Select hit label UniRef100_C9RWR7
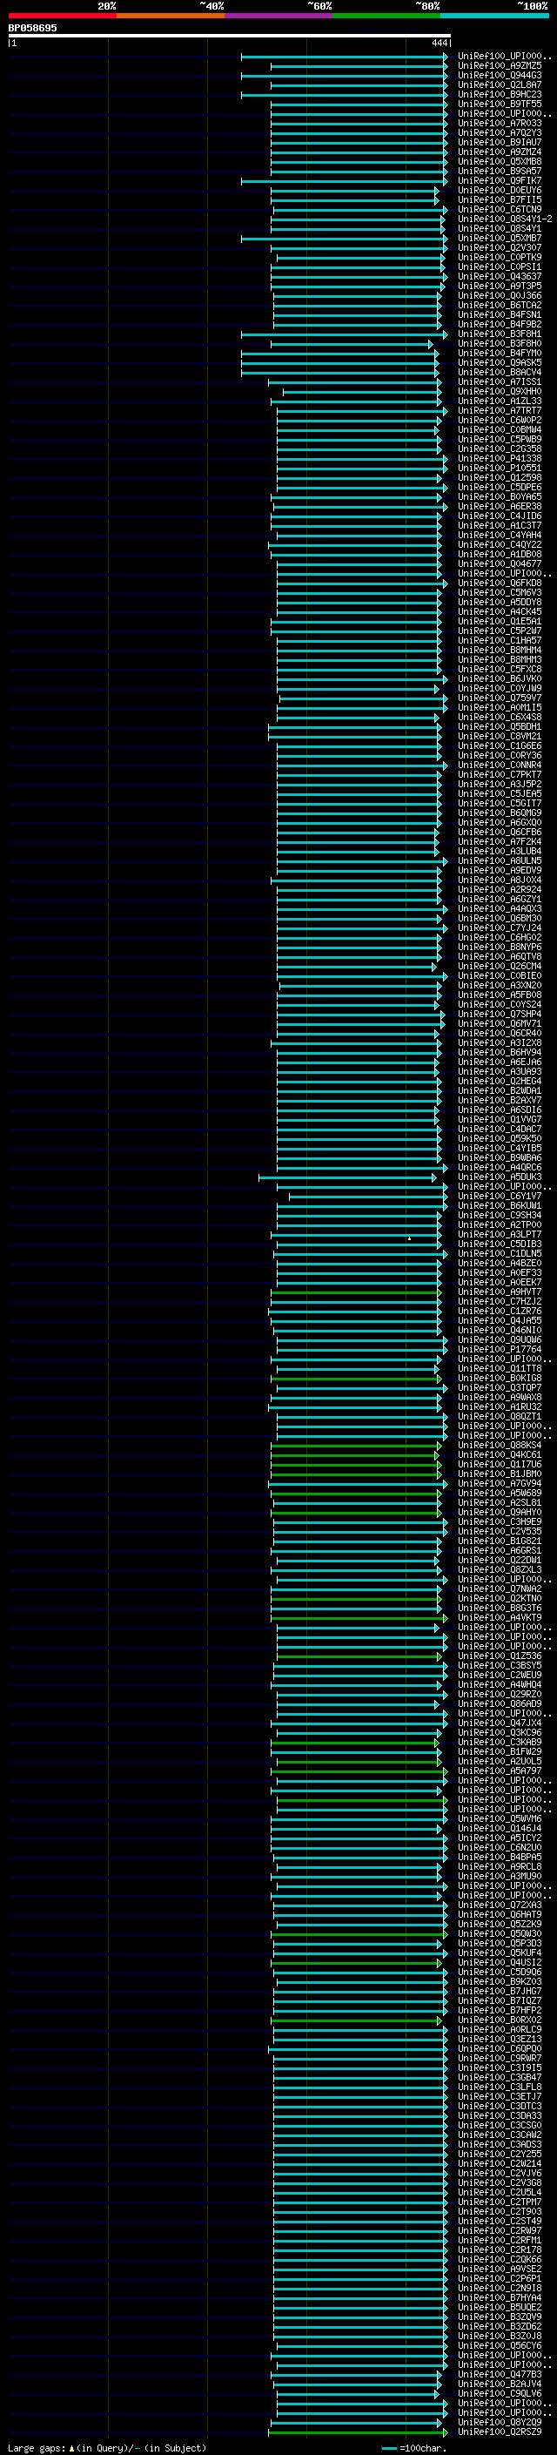 tap(500, 2059)
